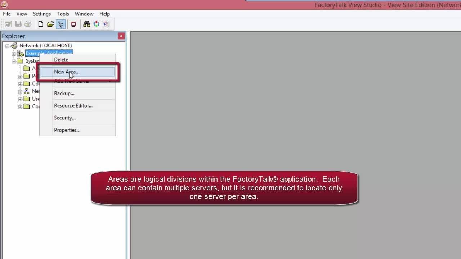
Task: Select Network (LOCALHOST) in the tree
Action: [45, 45]
